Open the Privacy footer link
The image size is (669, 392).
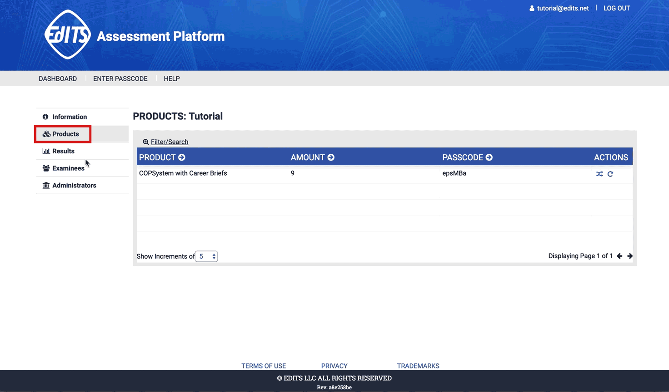334,366
